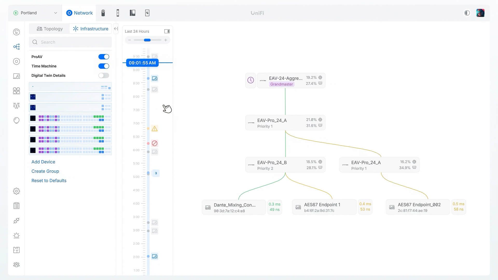Open the Last 24 Hours panel layout control

click(167, 31)
